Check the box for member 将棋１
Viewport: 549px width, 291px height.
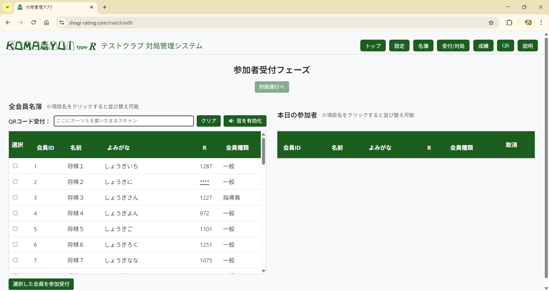[x=15, y=166]
